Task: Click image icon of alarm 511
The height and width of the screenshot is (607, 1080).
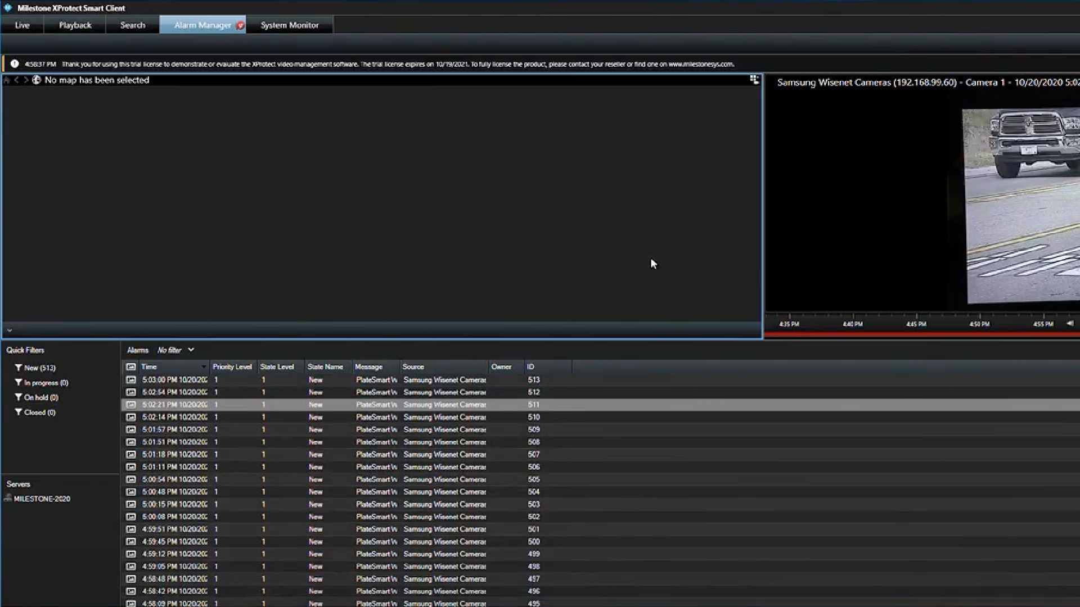Action: tap(131, 405)
